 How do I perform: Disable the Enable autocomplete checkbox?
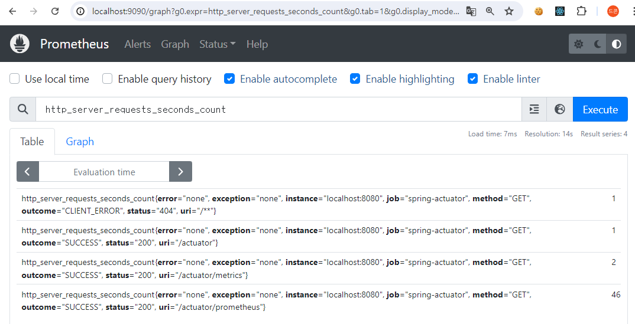tap(229, 78)
